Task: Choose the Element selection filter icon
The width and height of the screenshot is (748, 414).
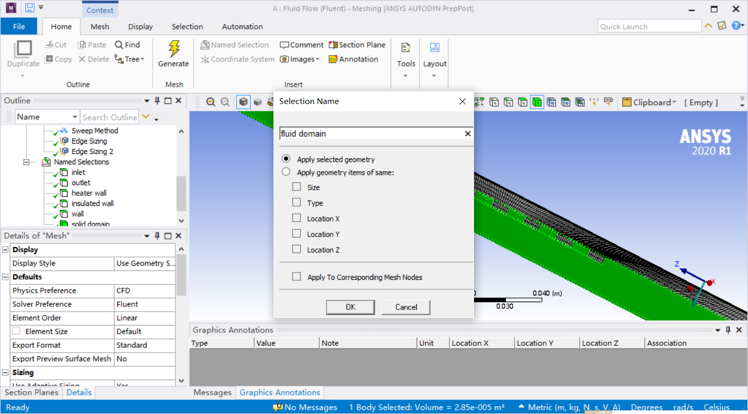Action: (580, 102)
